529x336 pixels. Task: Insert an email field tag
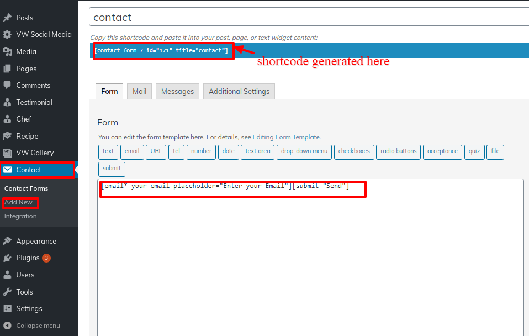pos(132,151)
